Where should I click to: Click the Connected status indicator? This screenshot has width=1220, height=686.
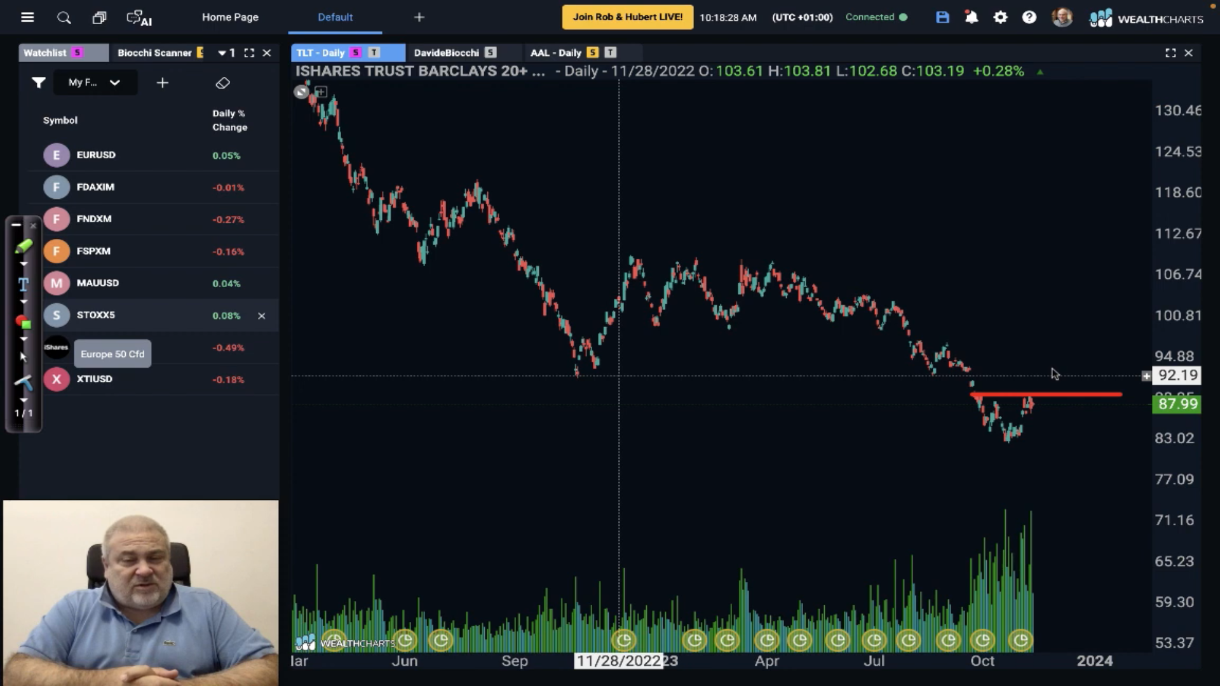click(876, 17)
